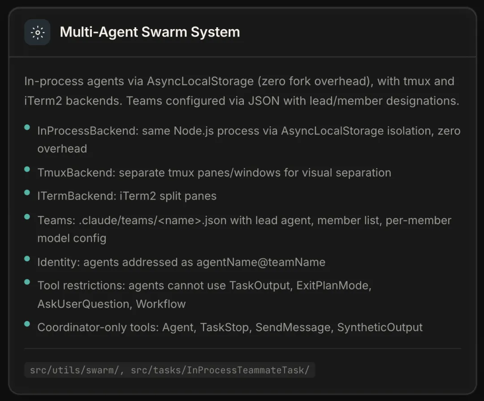This screenshot has width=484, height=401.
Task: Click the teal bullet beside the Teams item
Action: point(27,217)
